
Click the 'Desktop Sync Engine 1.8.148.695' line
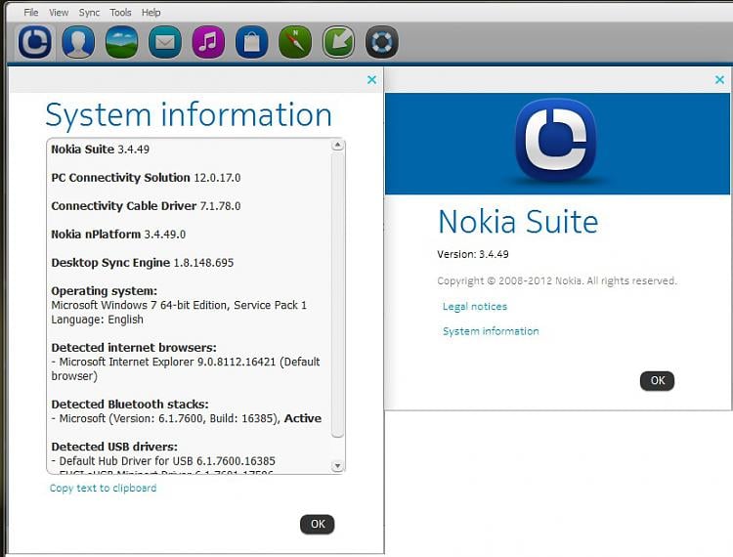(x=142, y=263)
